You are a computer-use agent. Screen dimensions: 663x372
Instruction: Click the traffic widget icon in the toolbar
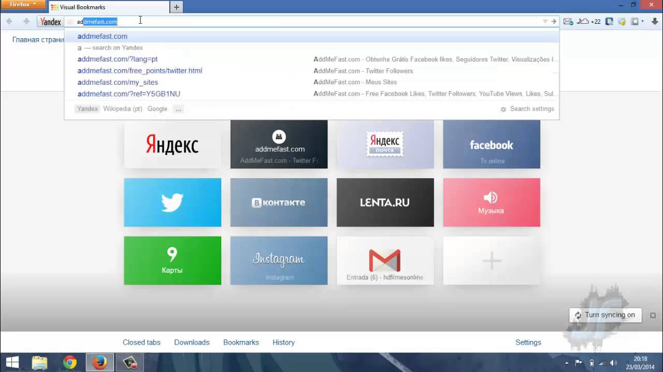[x=622, y=21]
